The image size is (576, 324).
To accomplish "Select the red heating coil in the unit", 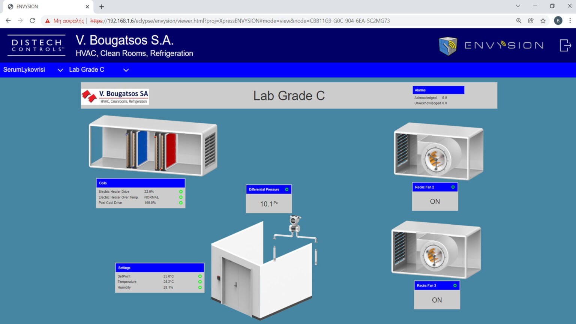I will (171, 150).
